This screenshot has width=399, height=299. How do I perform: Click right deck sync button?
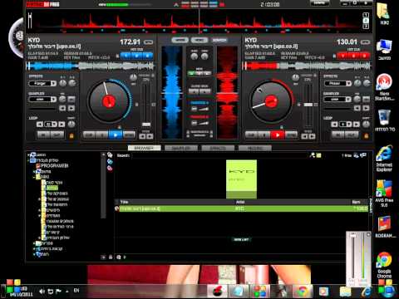click(x=291, y=135)
